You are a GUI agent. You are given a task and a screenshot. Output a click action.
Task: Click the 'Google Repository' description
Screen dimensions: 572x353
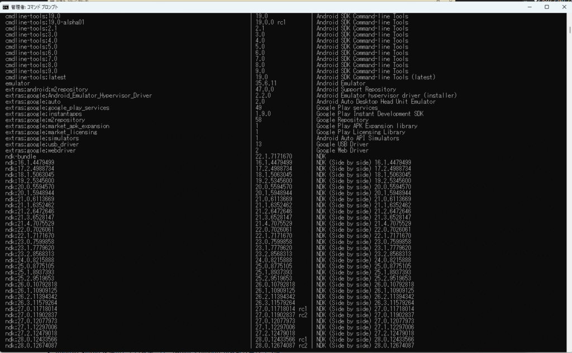(x=342, y=120)
